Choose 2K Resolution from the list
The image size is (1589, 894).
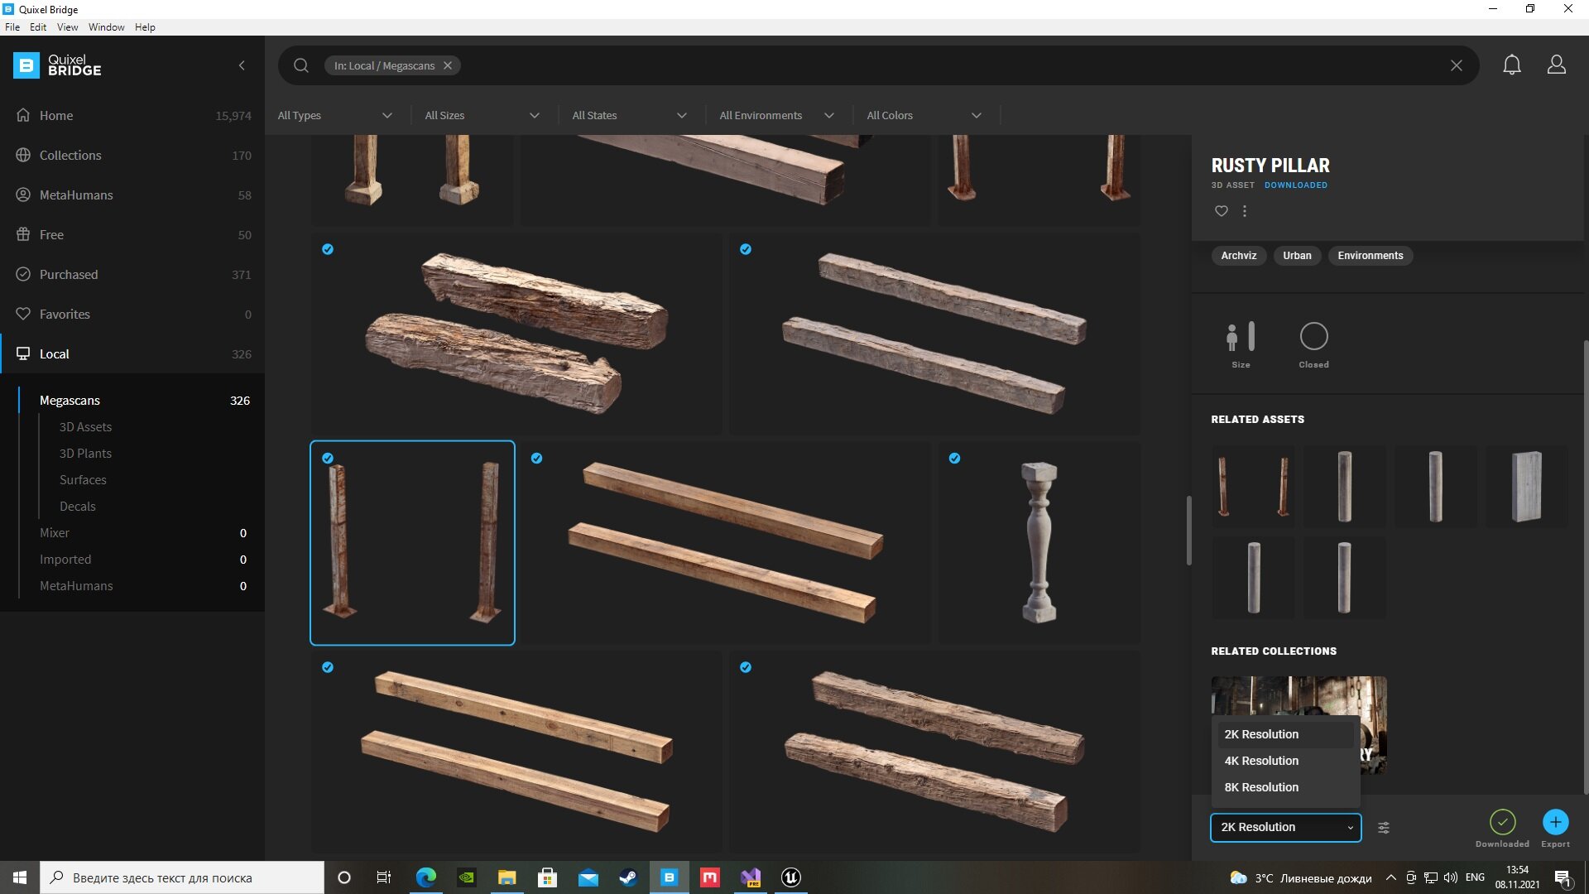coord(1285,734)
